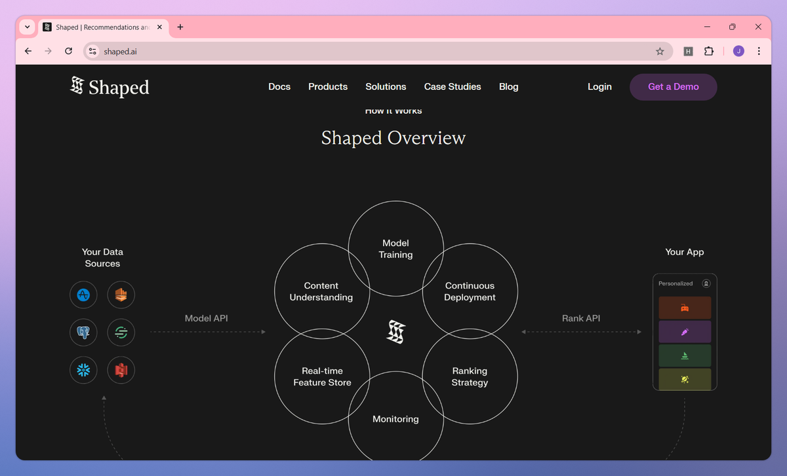Click the green sailboat tile
The image size is (787, 476).
[x=685, y=356]
